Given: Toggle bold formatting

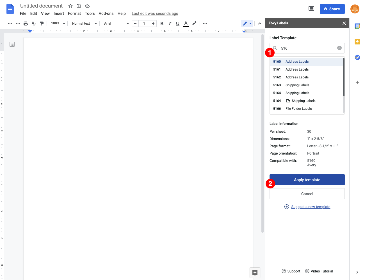Looking at the screenshot, I should 162,24.
